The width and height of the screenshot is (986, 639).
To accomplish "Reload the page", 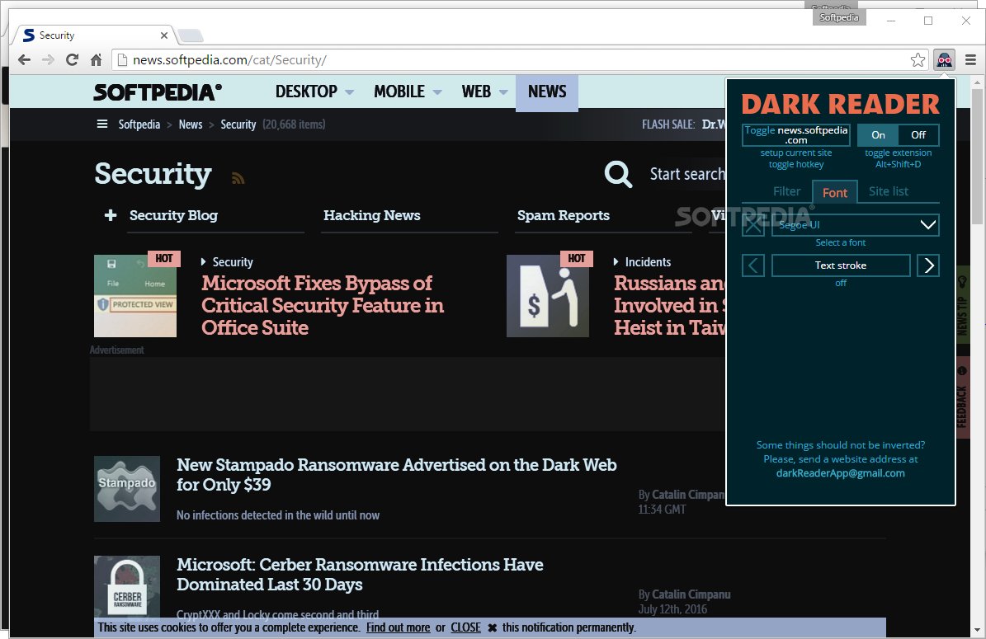I will pyautogui.click(x=72, y=59).
